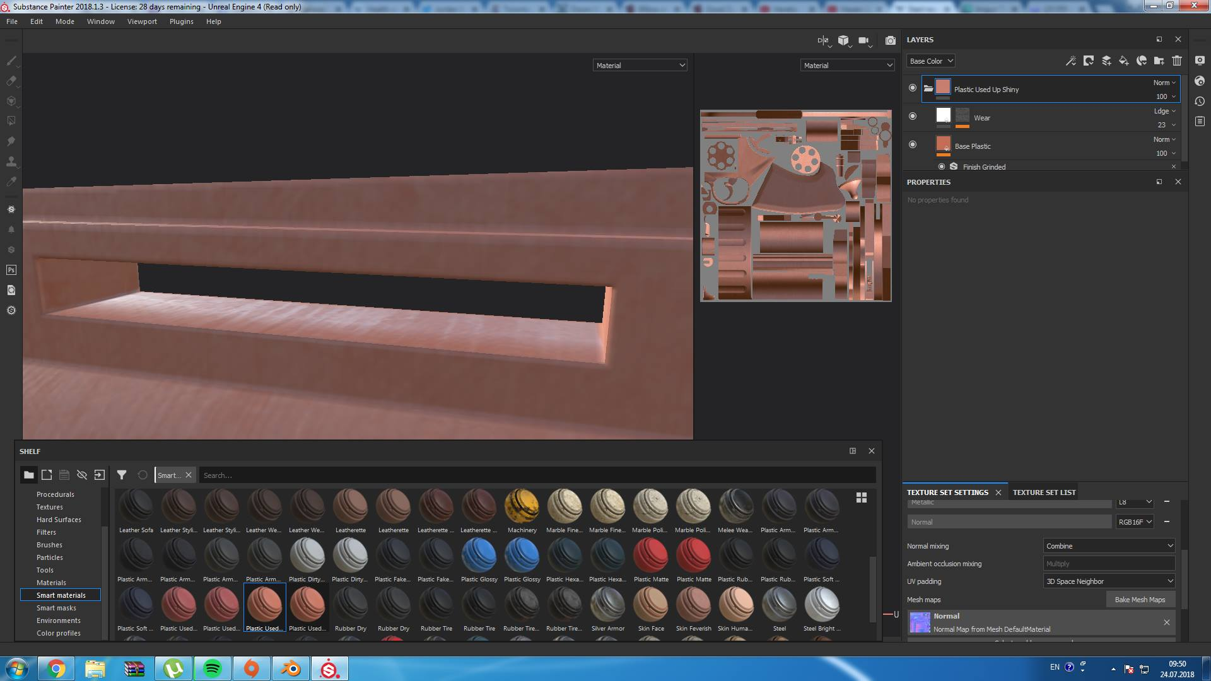
Task: Toggle shelf grid view icon
Action: click(861, 498)
